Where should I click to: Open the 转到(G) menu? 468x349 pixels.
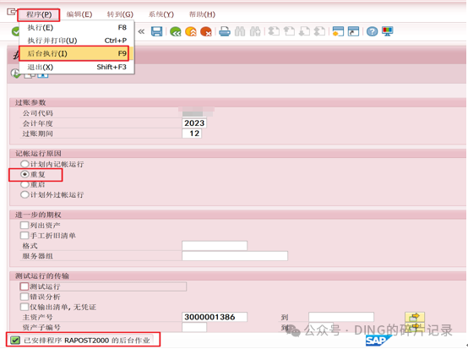(120, 14)
